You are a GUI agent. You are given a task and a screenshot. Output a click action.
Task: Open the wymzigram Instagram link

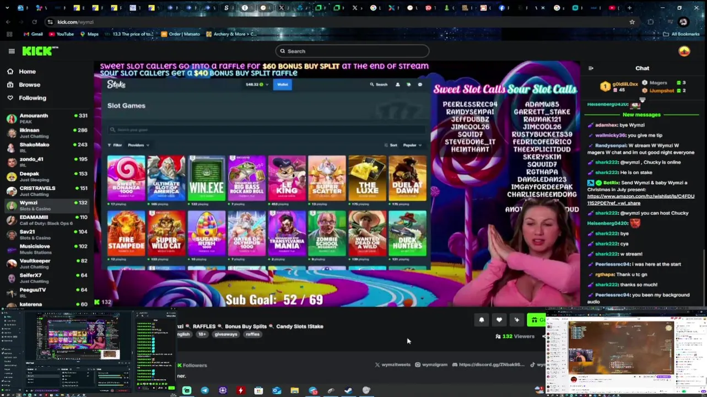click(x=431, y=365)
